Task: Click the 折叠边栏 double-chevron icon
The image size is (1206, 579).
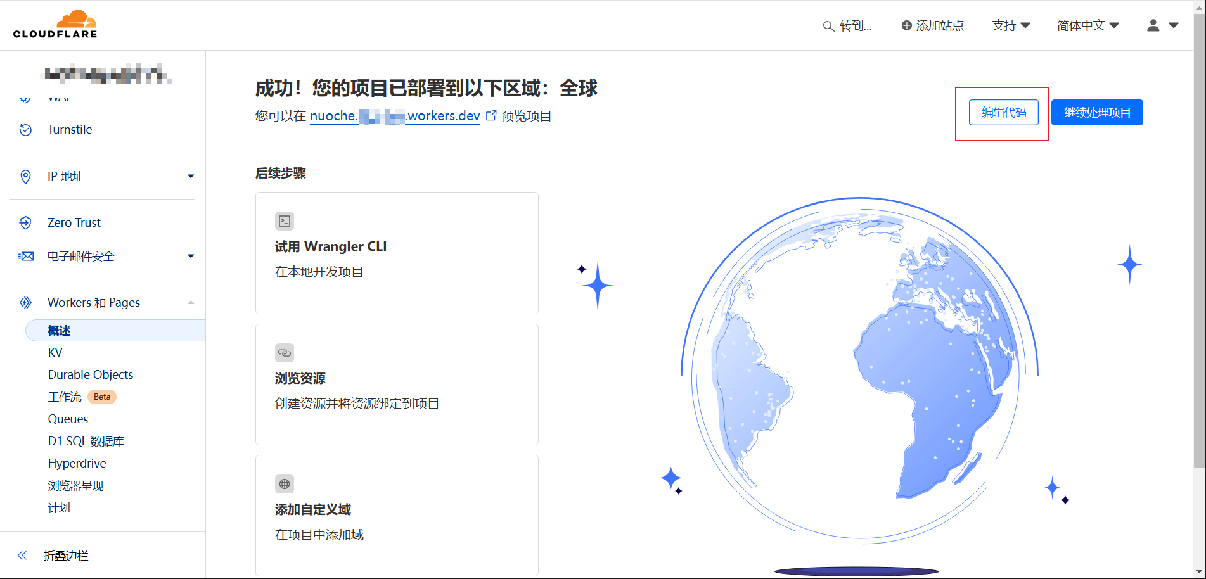Action: (22, 556)
